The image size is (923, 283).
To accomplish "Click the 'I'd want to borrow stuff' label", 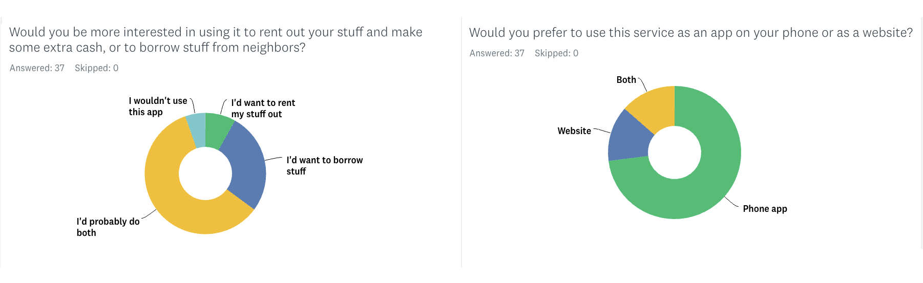I will pyautogui.click(x=324, y=166).
